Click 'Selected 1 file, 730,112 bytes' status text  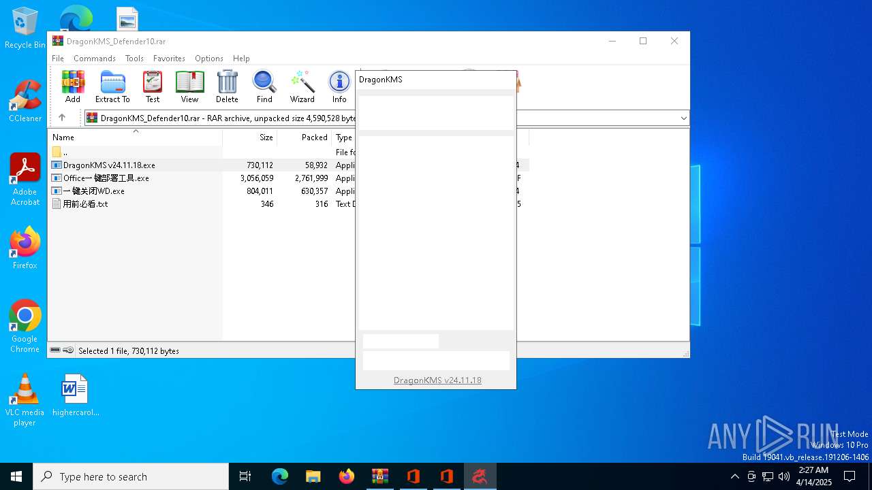pyautogui.click(x=129, y=351)
